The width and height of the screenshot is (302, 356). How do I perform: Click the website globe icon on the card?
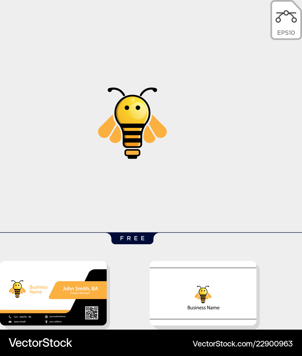point(46,317)
